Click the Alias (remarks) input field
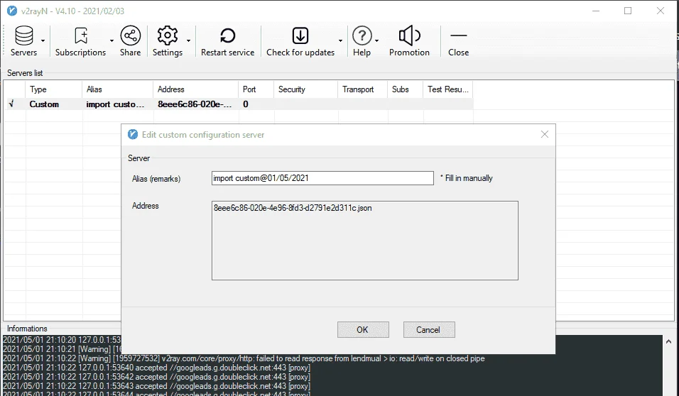Image resolution: width=679 pixels, height=396 pixels. point(322,178)
